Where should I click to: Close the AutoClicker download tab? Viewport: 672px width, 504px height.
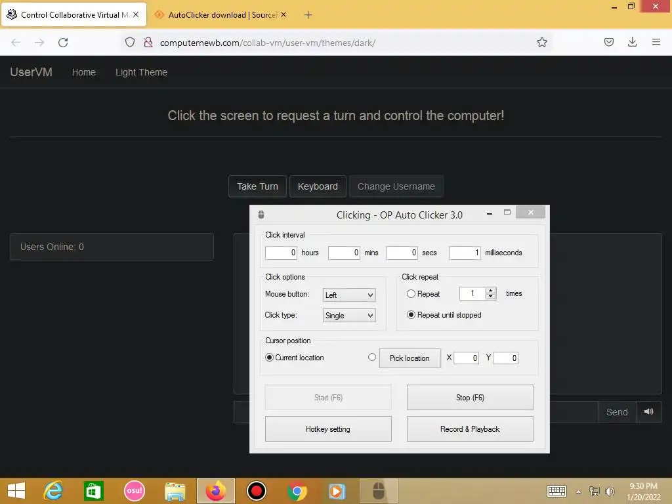[x=283, y=14]
